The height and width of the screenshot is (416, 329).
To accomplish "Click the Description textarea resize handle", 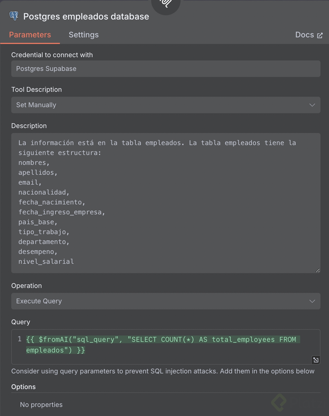I will click(317, 270).
